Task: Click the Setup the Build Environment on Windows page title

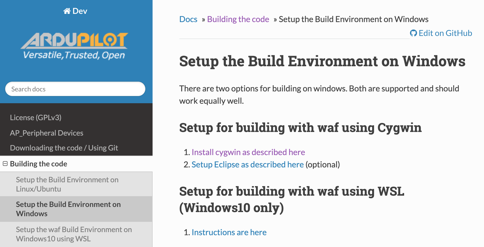Action: 322,61
